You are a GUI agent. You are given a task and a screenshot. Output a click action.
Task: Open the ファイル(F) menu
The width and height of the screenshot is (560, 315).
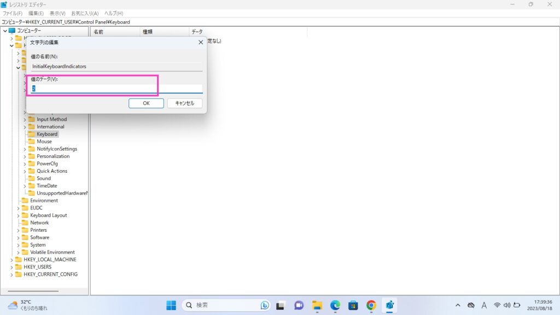pos(13,13)
